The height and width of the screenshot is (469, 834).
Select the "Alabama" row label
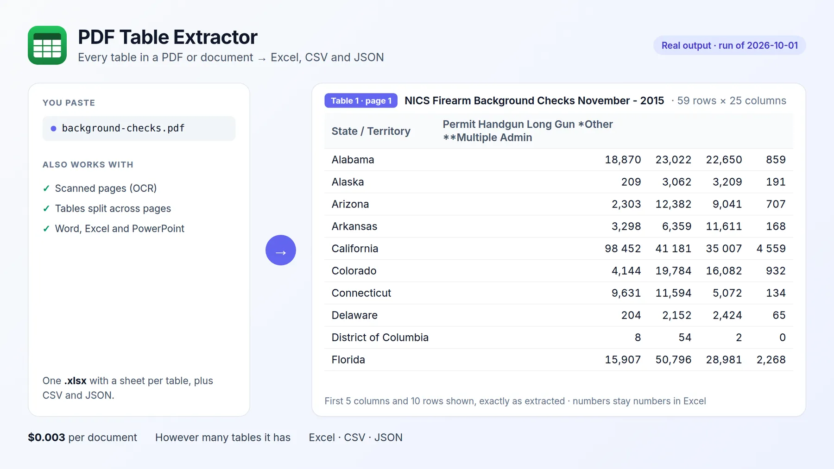(x=353, y=160)
